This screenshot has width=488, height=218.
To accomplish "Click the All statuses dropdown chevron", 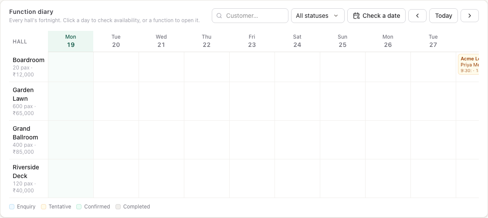I will click(x=336, y=16).
